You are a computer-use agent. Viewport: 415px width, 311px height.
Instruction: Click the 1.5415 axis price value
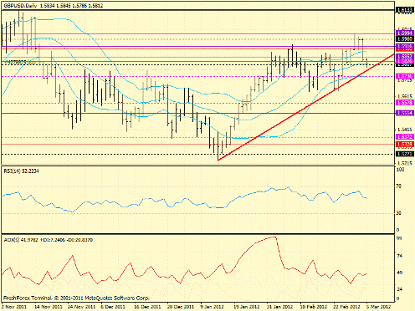coord(404,130)
